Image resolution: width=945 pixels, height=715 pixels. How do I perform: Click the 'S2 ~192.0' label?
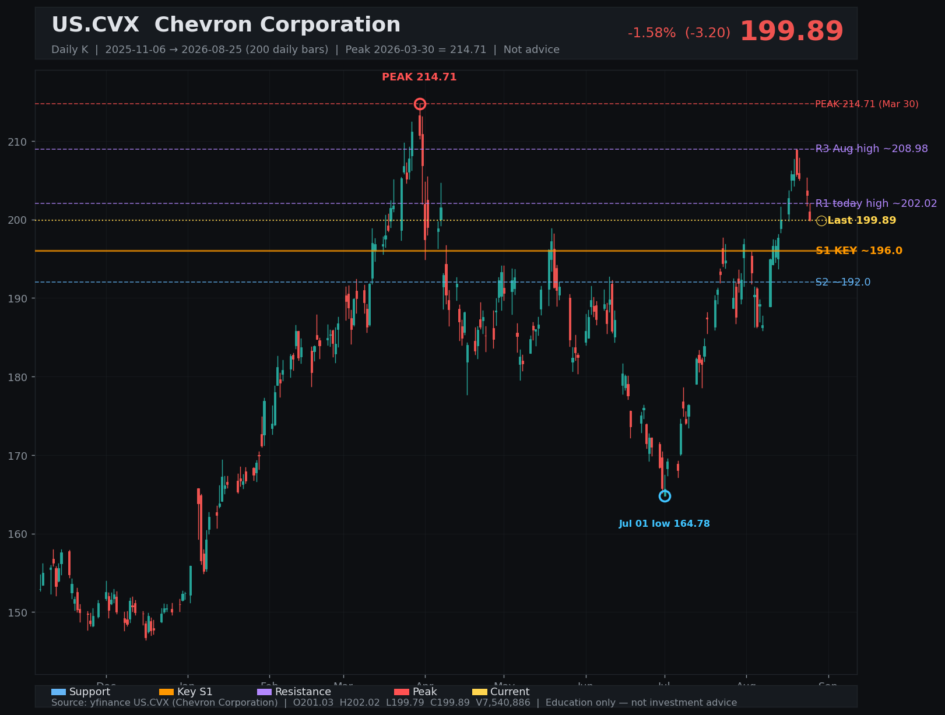(x=843, y=282)
